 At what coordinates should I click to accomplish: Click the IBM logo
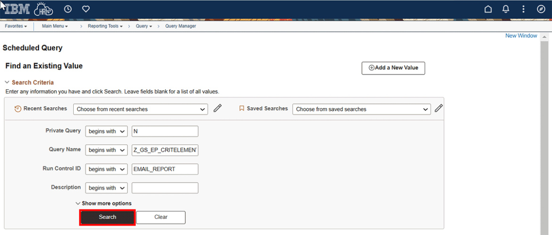click(x=18, y=9)
